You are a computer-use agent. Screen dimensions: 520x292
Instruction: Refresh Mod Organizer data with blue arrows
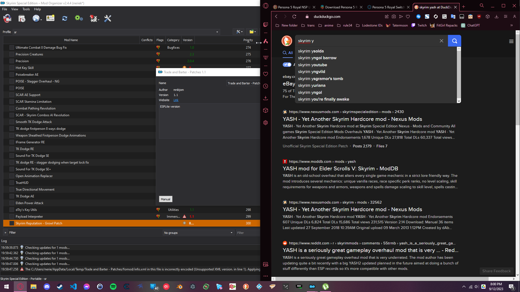tap(64, 18)
